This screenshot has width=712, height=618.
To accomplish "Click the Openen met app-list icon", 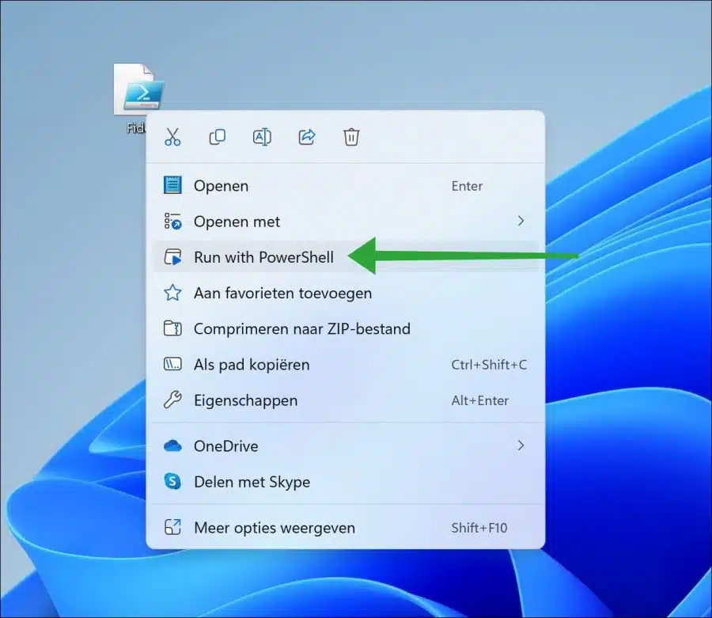I will (x=172, y=221).
